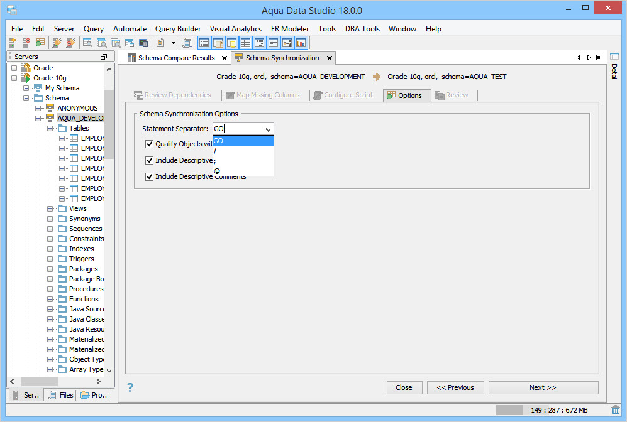Show the tab list icon beside the tab arrows
Image resolution: width=627 pixels, height=422 pixels.
599,58
